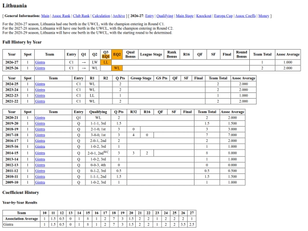Select the 0.000 Assoc Average cell
Screen dimensions: 308x231
pyautogui.click(x=232, y=165)
